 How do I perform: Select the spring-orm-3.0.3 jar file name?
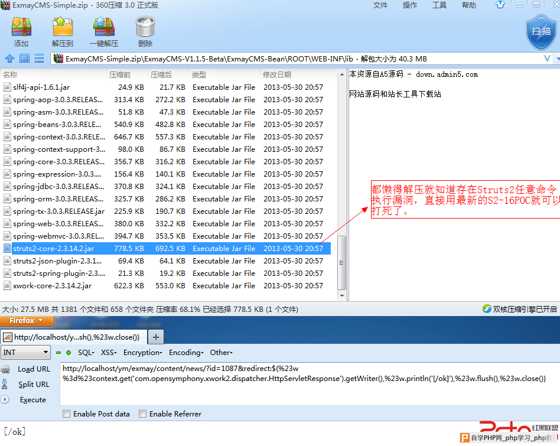(x=58, y=199)
